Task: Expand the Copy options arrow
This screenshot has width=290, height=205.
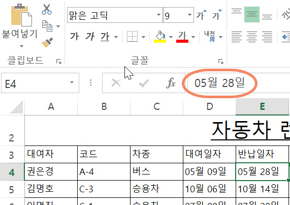Action: pos(58,26)
